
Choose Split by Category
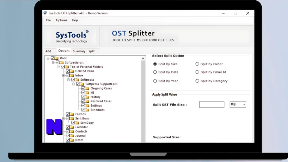[197, 81]
